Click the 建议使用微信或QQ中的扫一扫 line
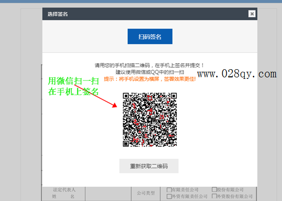The width and height of the screenshot is (282, 201). (150, 72)
